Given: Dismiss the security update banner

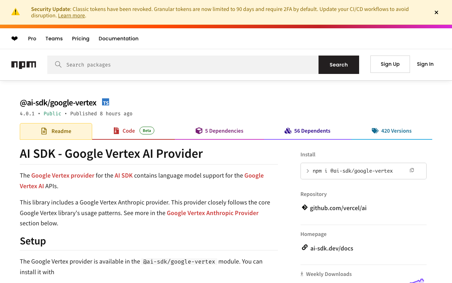Looking at the screenshot, I should [436, 12].
